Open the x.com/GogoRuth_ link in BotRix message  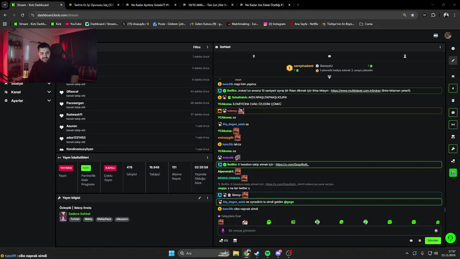(x=292, y=164)
